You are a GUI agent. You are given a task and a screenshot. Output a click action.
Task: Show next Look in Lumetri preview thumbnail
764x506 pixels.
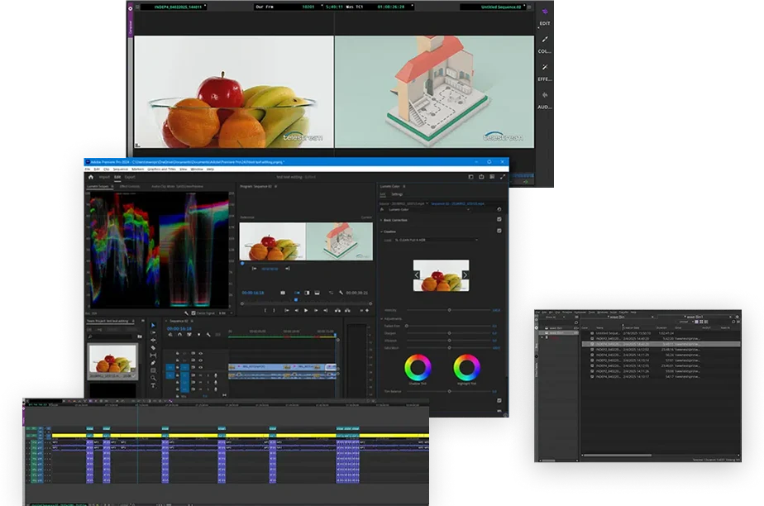(465, 275)
